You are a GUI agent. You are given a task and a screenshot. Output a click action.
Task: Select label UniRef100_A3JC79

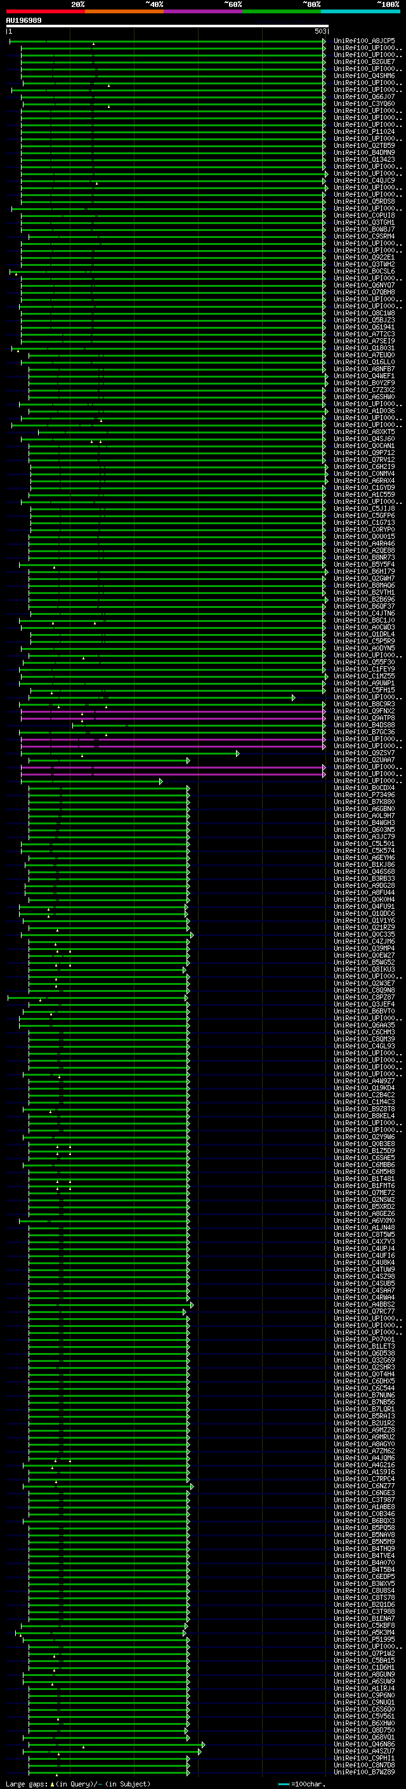(x=364, y=837)
